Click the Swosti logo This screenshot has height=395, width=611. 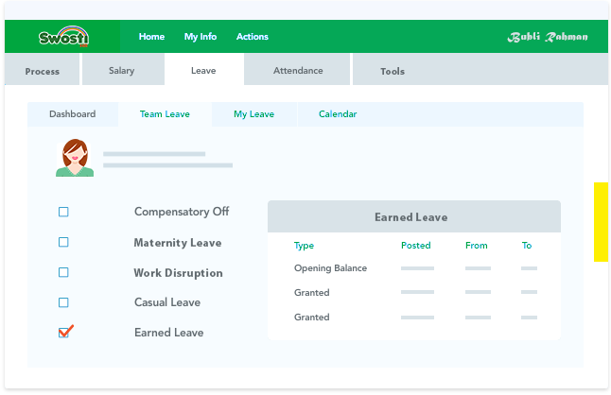pyautogui.click(x=64, y=37)
